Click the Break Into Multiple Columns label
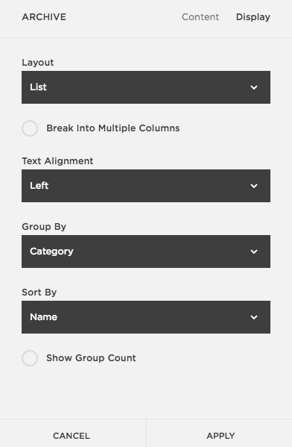 point(113,128)
